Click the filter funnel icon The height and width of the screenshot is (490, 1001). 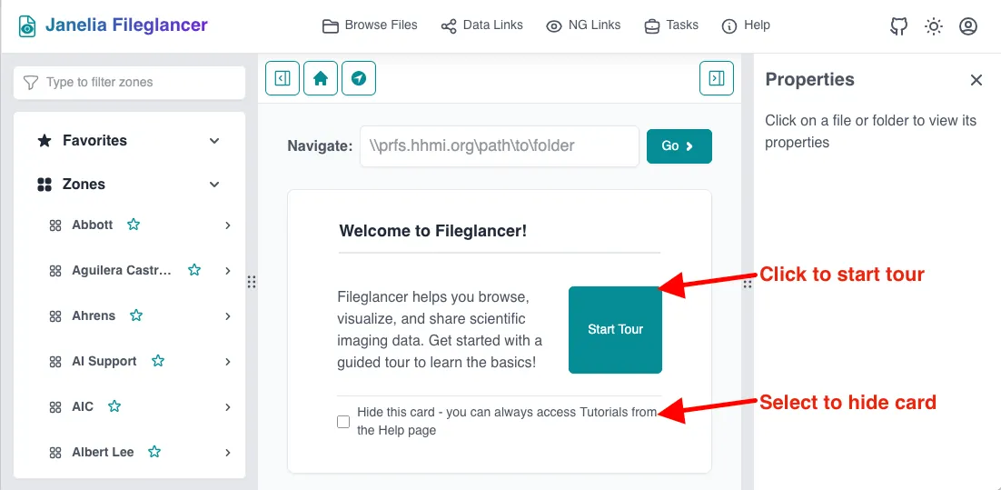coord(30,83)
